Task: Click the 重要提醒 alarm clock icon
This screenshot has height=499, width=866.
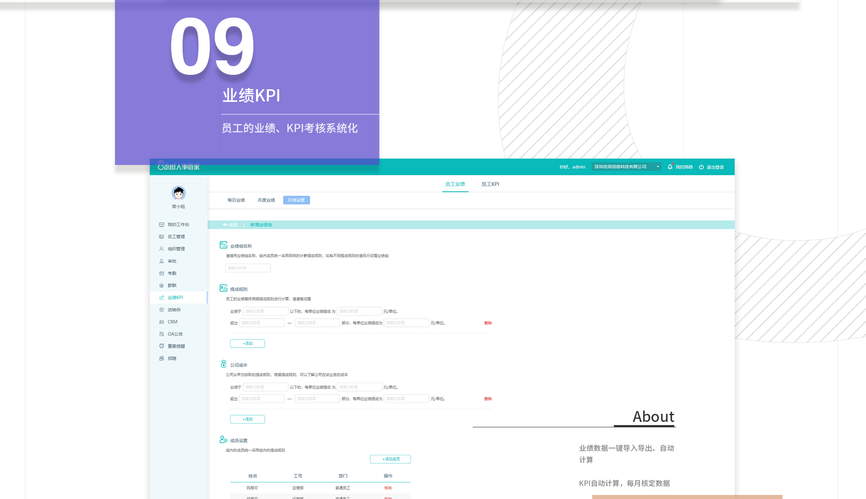Action: (x=161, y=346)
